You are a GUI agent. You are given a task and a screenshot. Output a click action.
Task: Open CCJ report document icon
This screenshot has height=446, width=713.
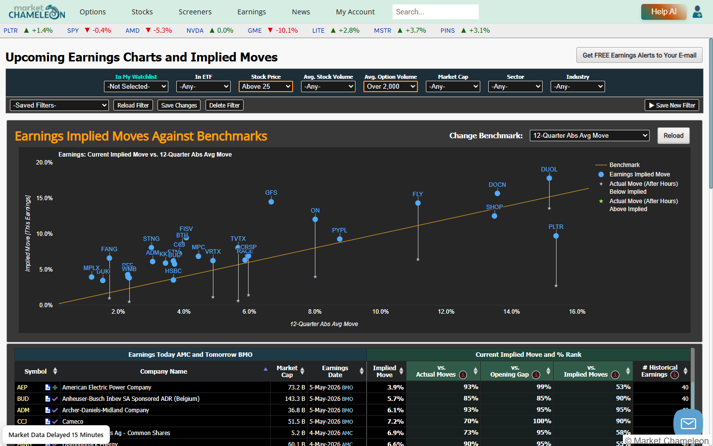48,422
